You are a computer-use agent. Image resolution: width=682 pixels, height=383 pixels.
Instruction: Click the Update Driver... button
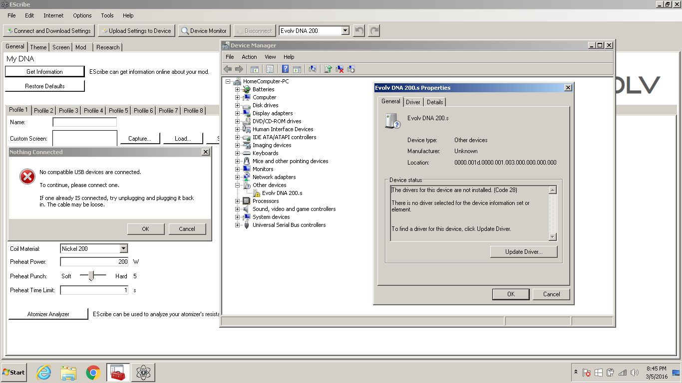(524, 252)
